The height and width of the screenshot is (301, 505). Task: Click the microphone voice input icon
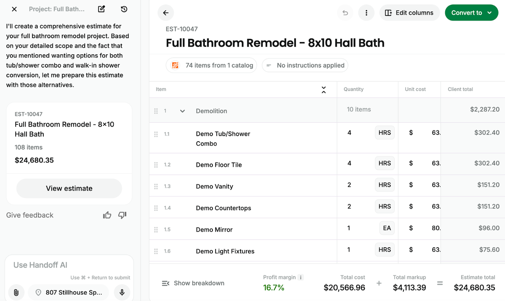pos(122,292)
